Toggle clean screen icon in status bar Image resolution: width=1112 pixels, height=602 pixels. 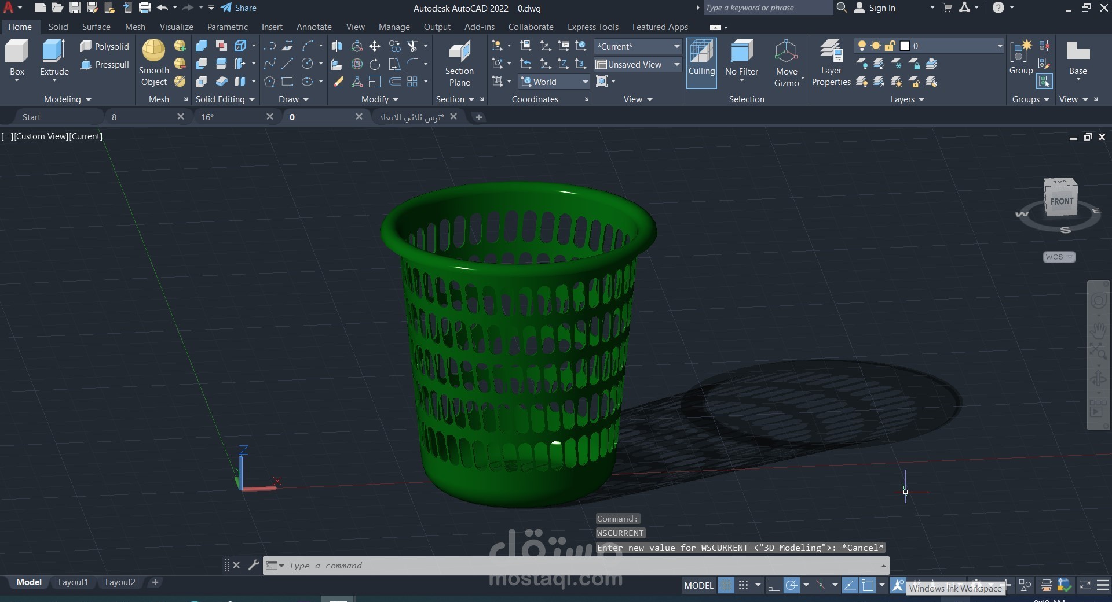tap(1085, 585)
